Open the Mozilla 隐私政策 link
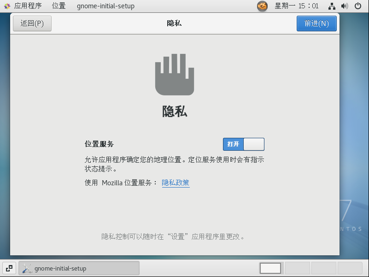Viewport: 369px width, 277px height. coord(176,183)
